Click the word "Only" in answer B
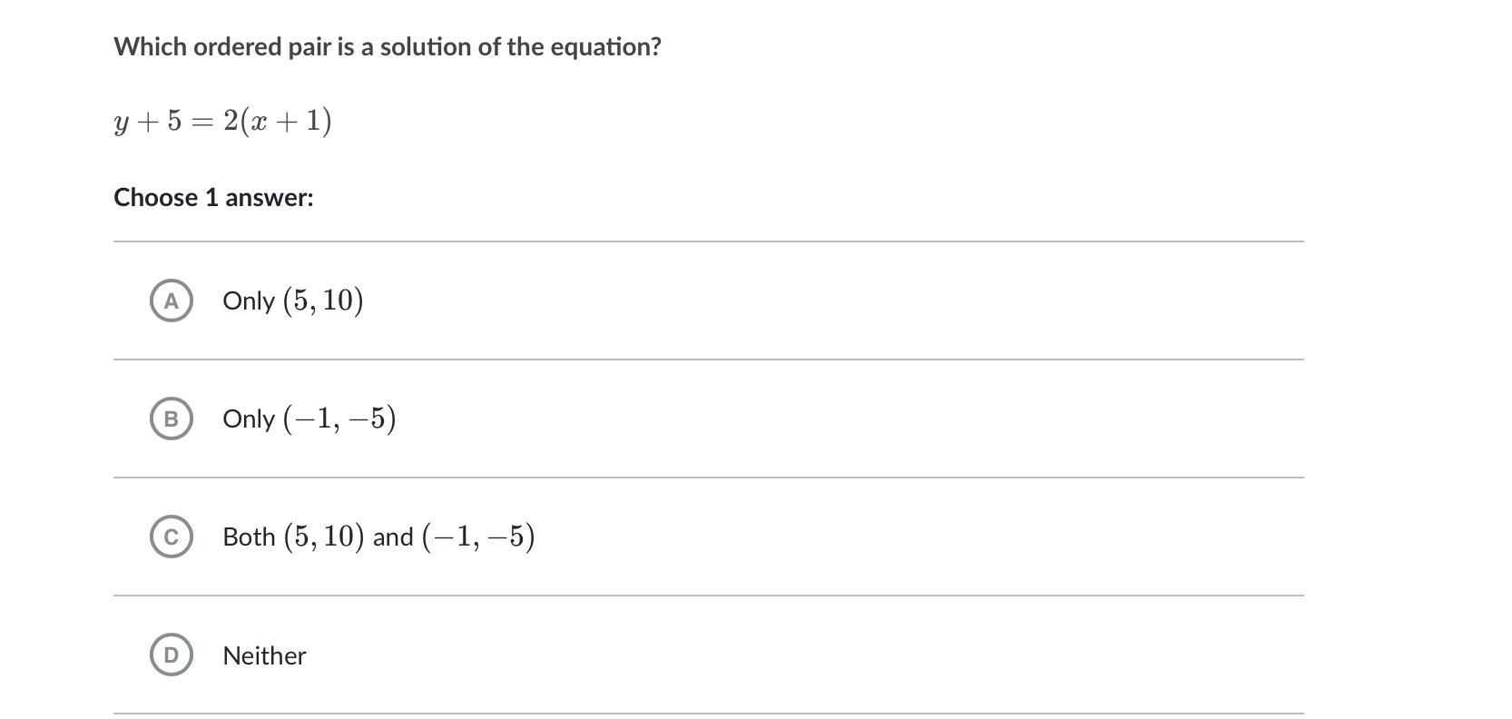1512x719 pixels. tap(248, 419)
